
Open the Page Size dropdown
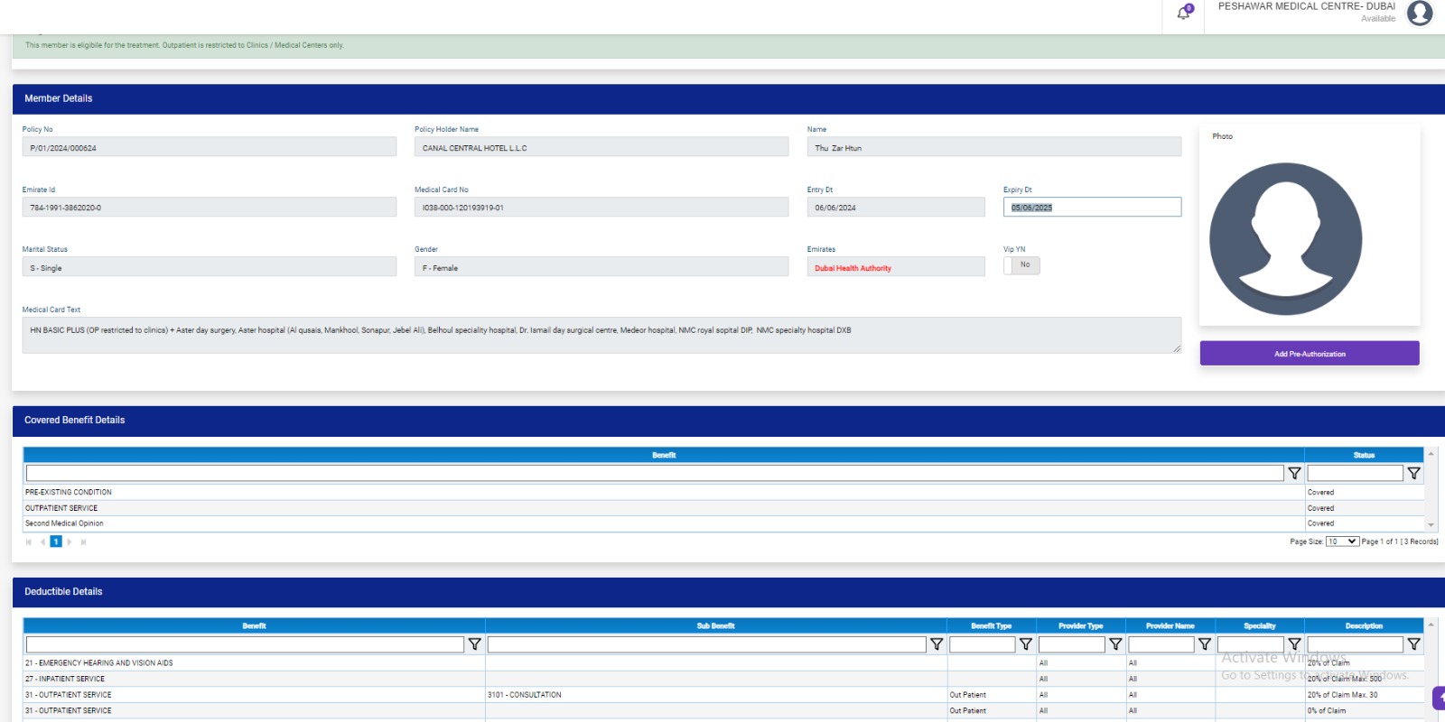point(1342,541)
